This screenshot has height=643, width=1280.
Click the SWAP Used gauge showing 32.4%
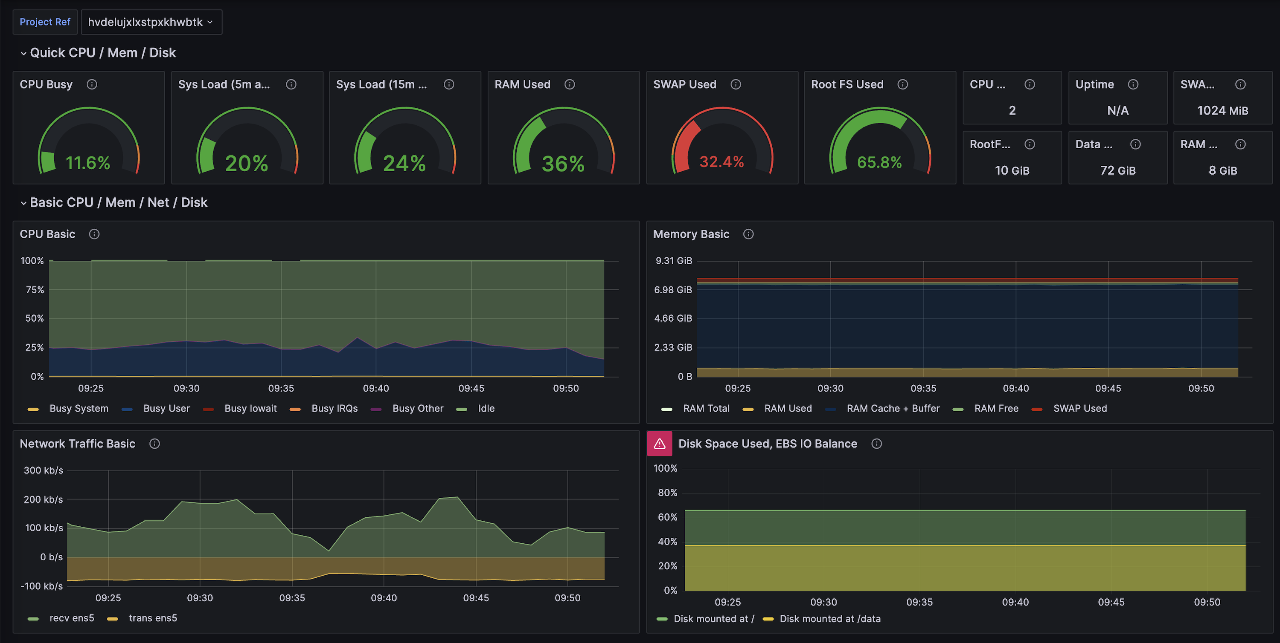pos(722,144)
